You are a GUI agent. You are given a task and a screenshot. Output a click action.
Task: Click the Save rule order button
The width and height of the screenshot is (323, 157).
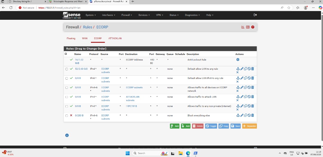pos(235,126)
